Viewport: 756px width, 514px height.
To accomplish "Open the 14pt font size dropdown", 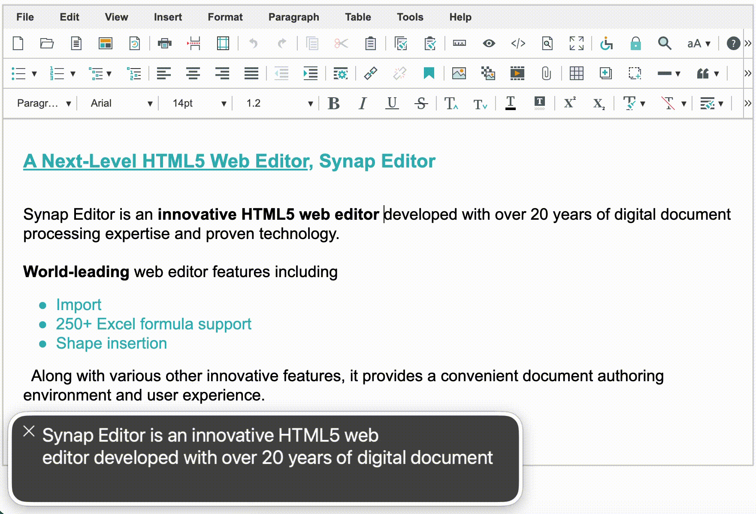I will [x=199, y=103].
